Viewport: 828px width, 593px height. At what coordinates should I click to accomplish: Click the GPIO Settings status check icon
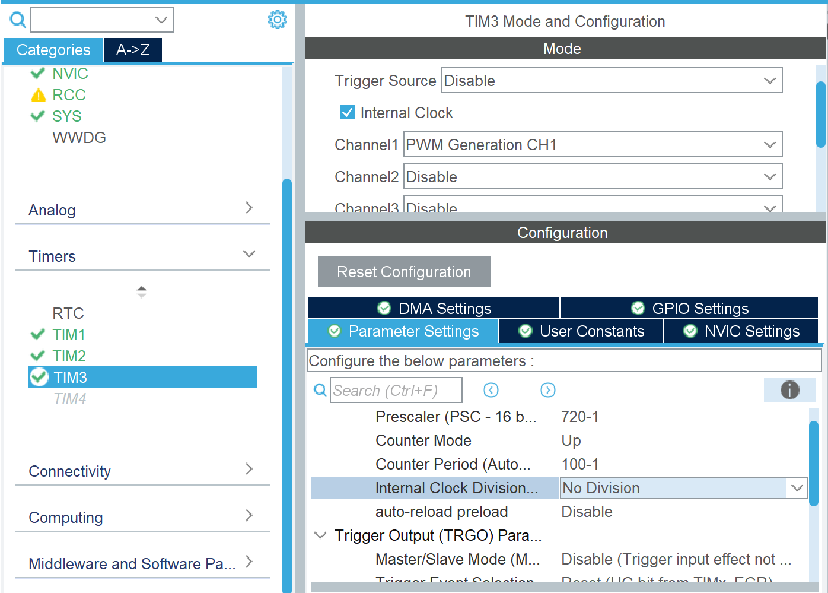(x=638, y=308)
